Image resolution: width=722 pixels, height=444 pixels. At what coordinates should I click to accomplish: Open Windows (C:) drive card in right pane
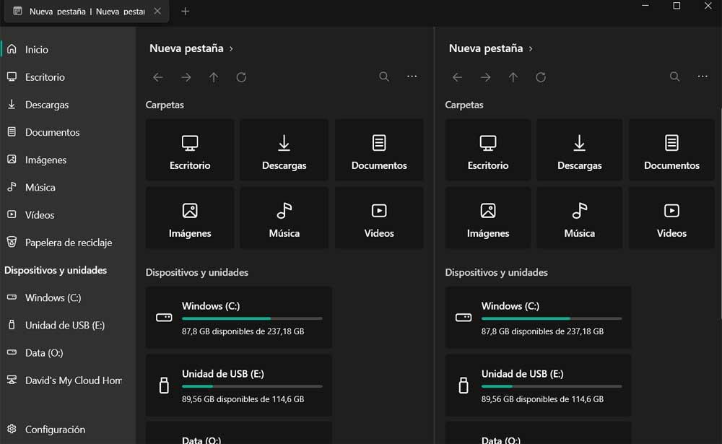click(539, 318)
